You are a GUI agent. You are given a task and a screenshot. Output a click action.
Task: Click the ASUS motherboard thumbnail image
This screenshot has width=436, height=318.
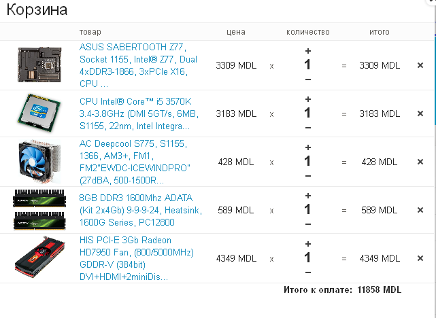[x=39, y=65]
